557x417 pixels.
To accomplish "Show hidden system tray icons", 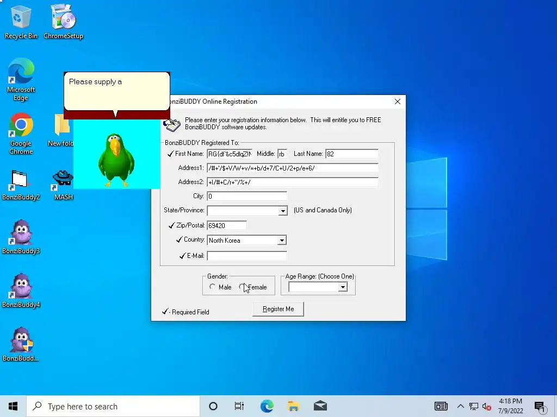I will click(x=460, y=406).
